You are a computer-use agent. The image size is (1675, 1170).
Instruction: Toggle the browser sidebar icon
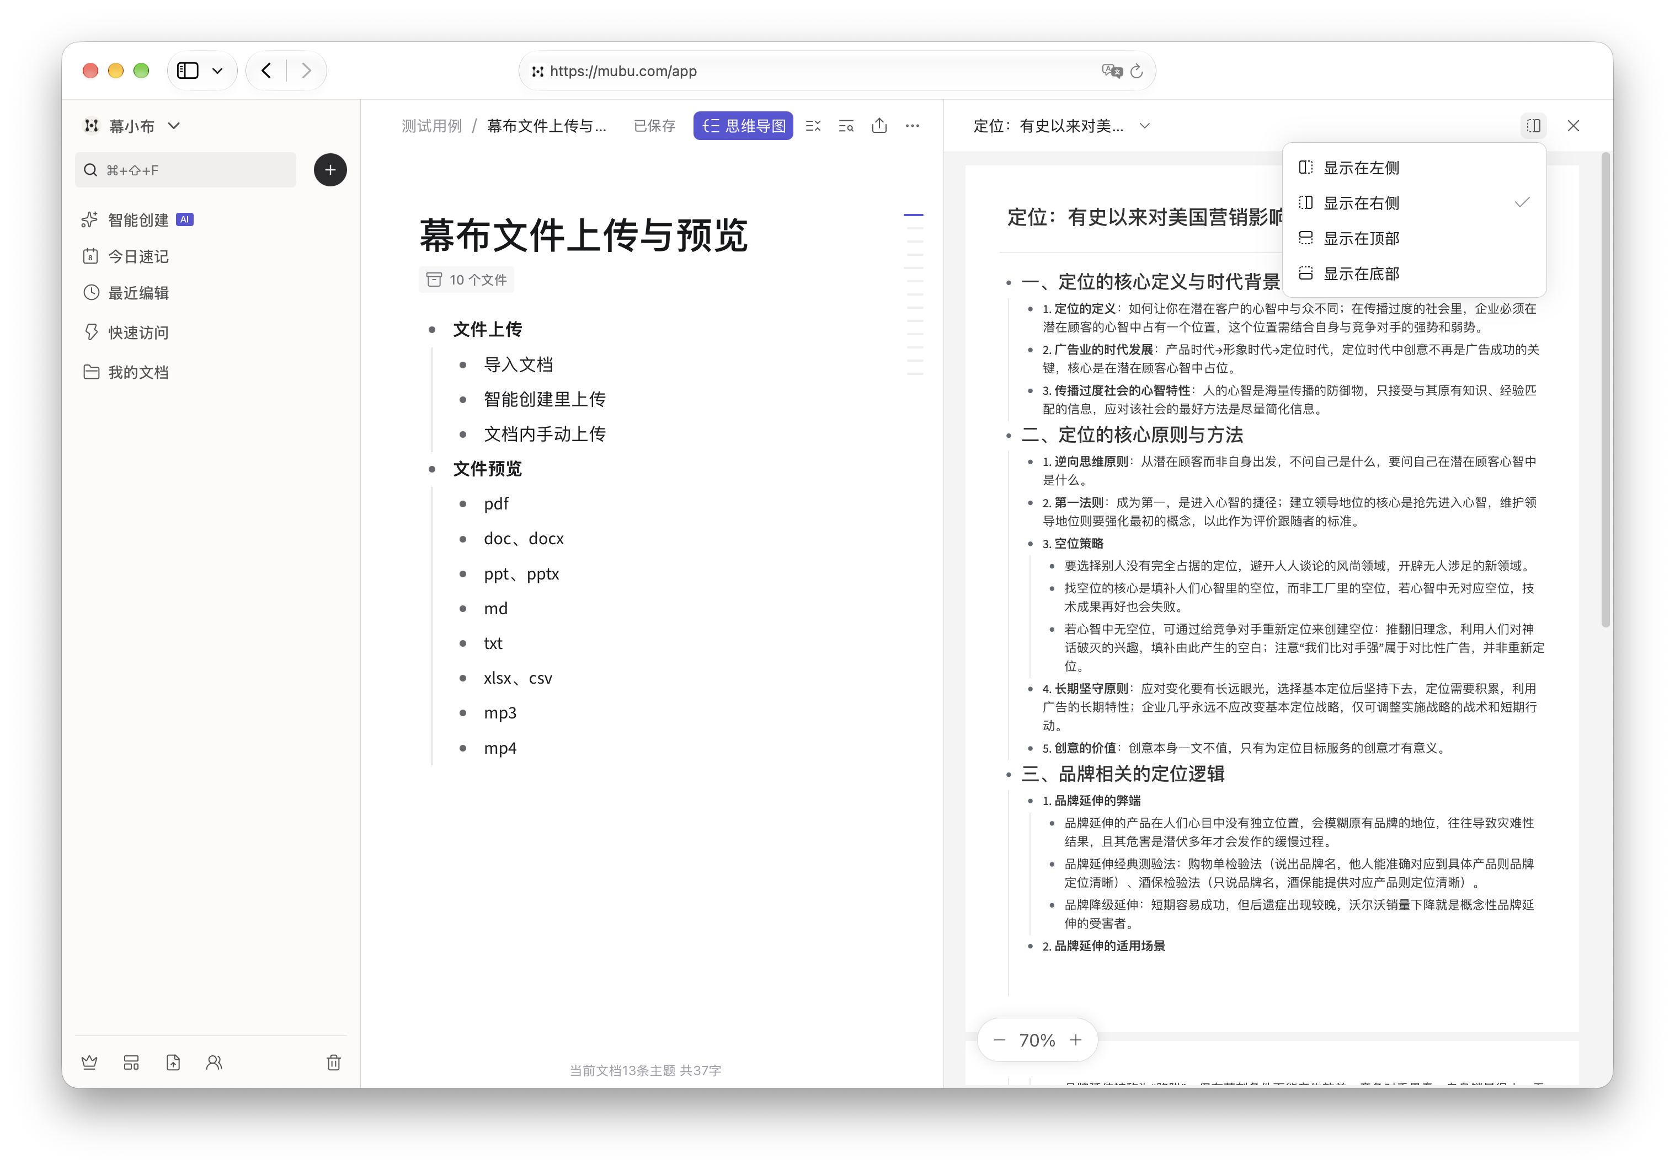tap(188, 71)
